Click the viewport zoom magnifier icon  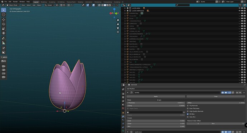click(x=118, y=20)
